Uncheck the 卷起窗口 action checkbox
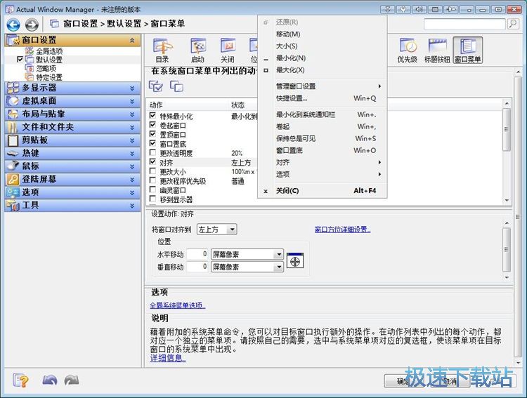 [x=153, y=125]
